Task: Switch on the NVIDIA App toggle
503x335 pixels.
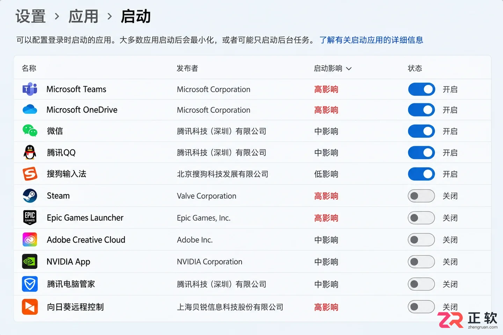Action: coord(421,262)
